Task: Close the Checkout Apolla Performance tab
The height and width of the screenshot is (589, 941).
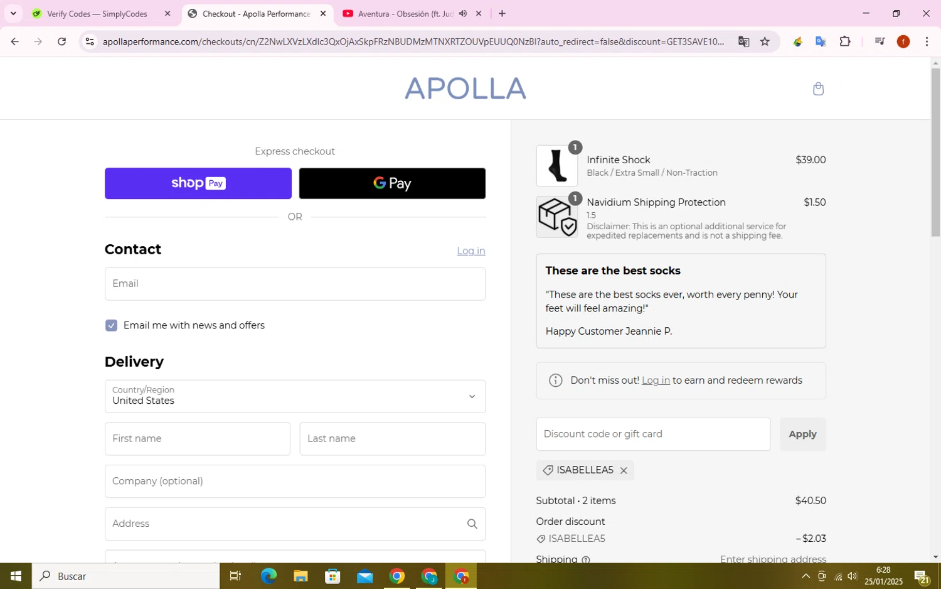Action: tap(323, 13)
